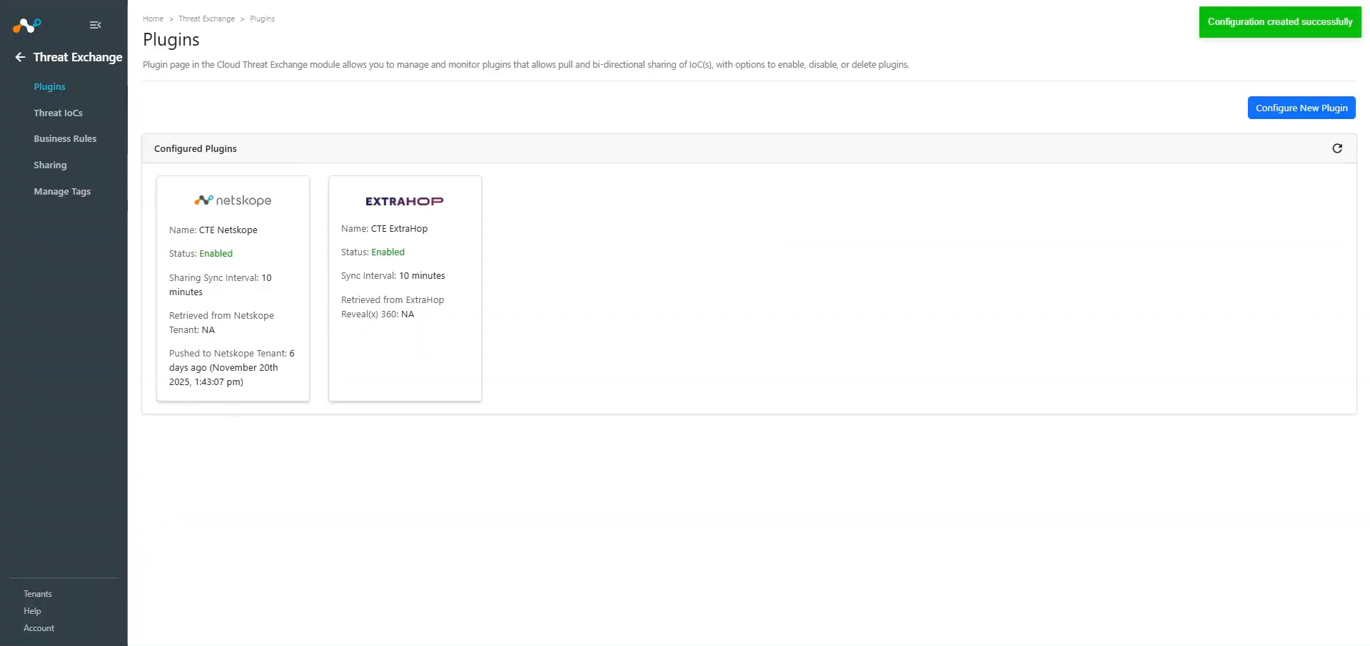Open the Plugins menu item
Image resolution: width=1370 pixels, height=646 pixels.
(49, 86)
